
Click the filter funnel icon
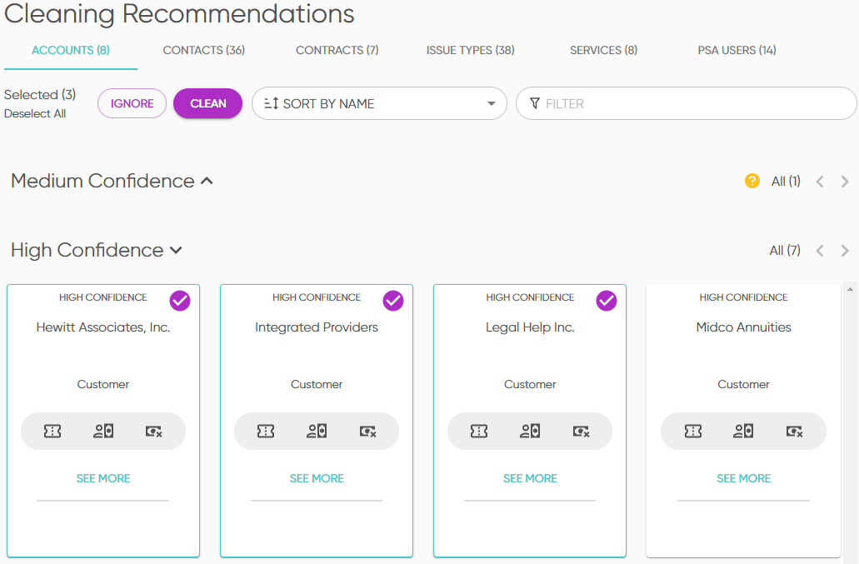tap(535, 103)
